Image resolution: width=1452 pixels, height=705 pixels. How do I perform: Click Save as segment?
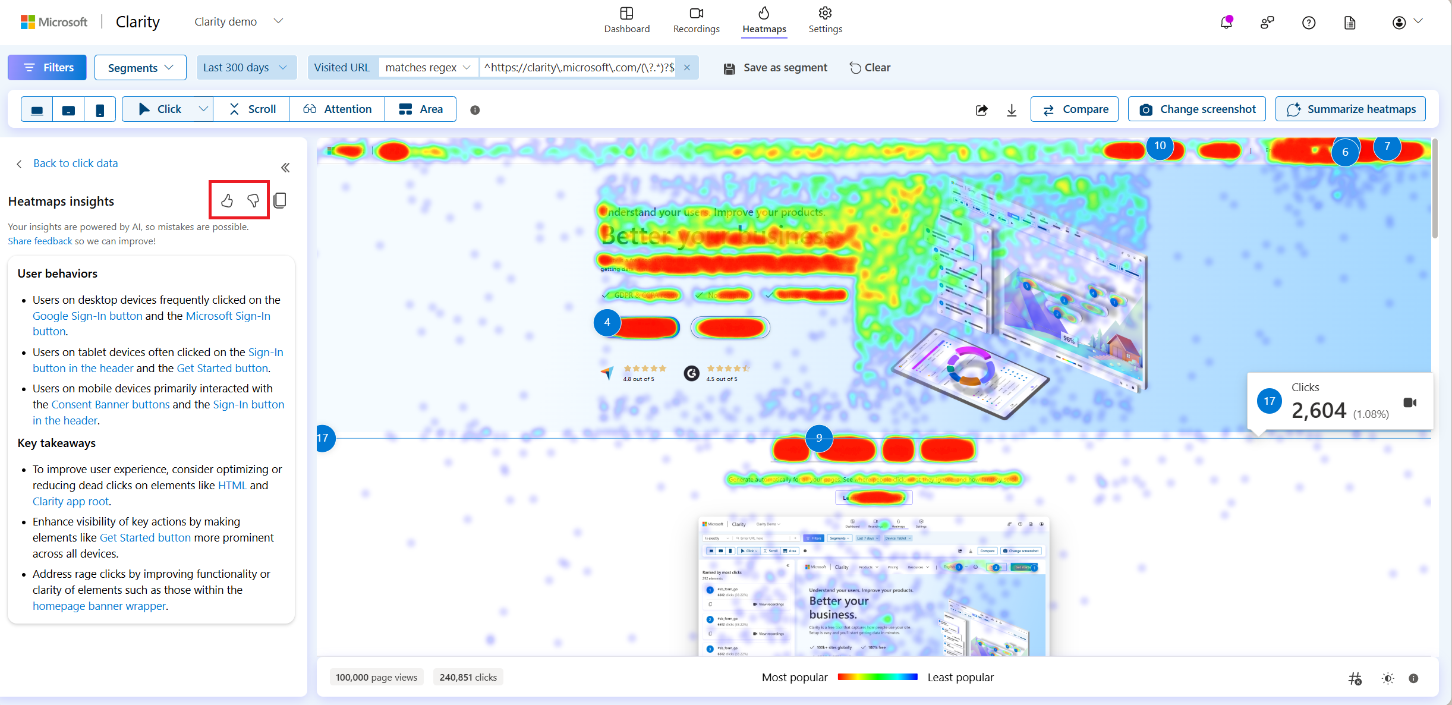coord(775,68)
